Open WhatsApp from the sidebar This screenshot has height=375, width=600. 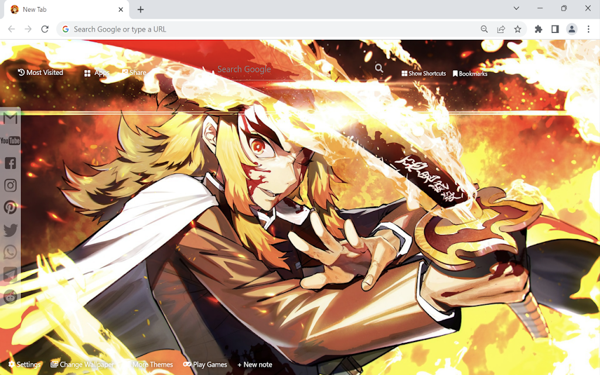coord(11,252)
